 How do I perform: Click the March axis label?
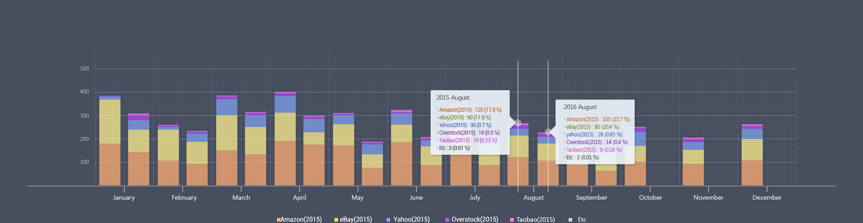click(x=241, y=197)
